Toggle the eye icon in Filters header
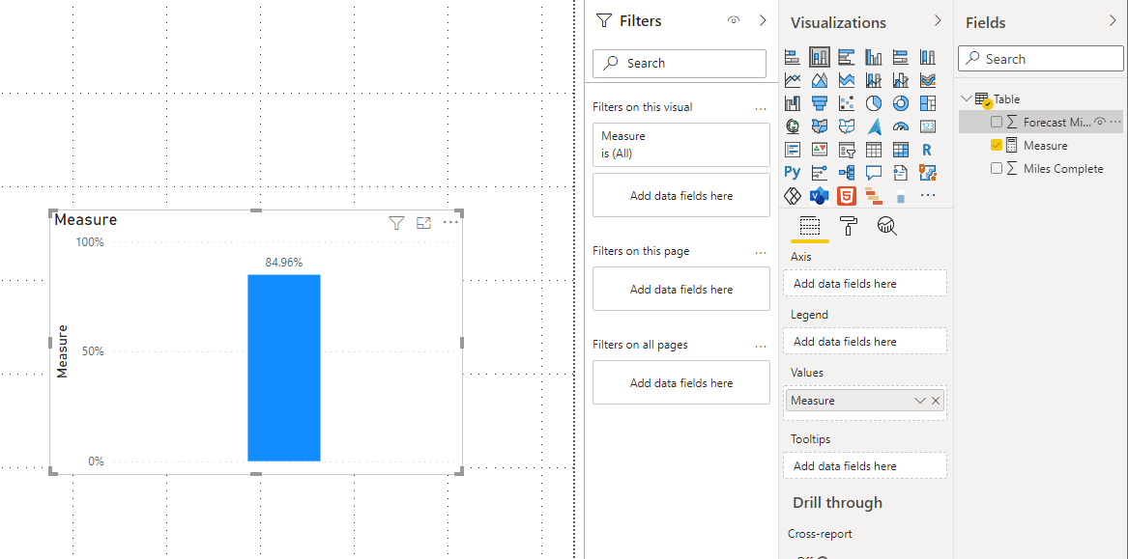Viewport: 1128px width, 559px height. (x=734, y=21)
